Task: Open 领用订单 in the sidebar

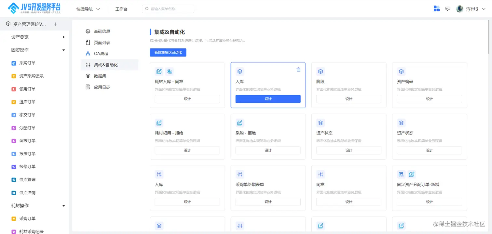Action: pyautogui.click(x=27, y=89)
